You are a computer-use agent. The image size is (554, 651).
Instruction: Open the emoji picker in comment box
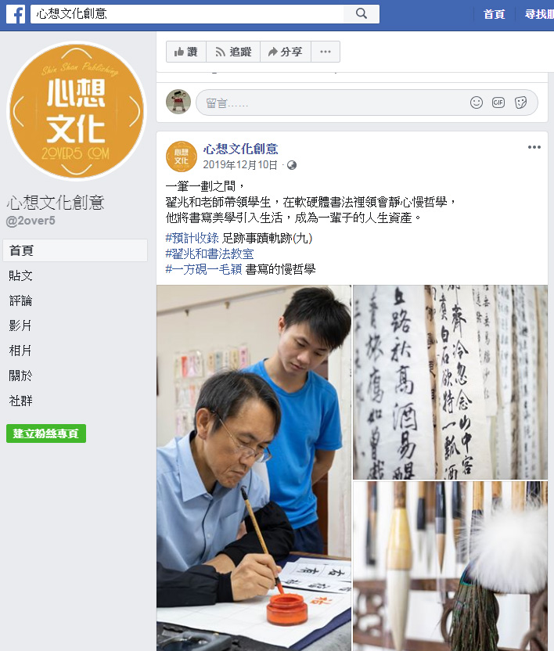[x=477, y=103]
